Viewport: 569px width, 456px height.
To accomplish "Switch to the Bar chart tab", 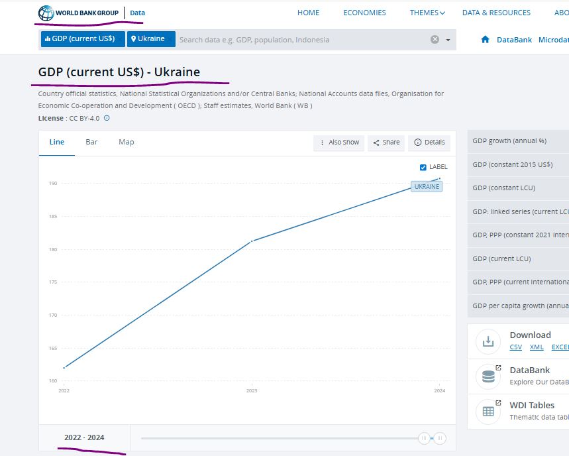I will click(91, 142).
